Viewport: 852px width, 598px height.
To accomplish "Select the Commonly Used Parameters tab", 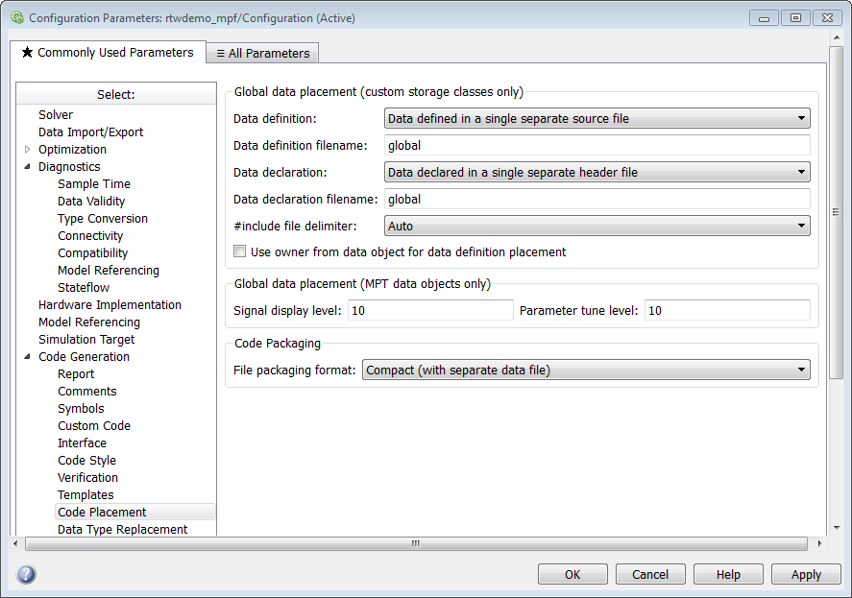I will click(x=107, y=53).
